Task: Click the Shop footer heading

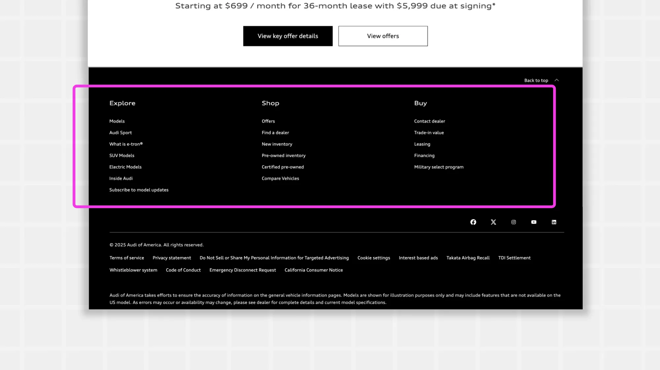Action: coord(270,103)
